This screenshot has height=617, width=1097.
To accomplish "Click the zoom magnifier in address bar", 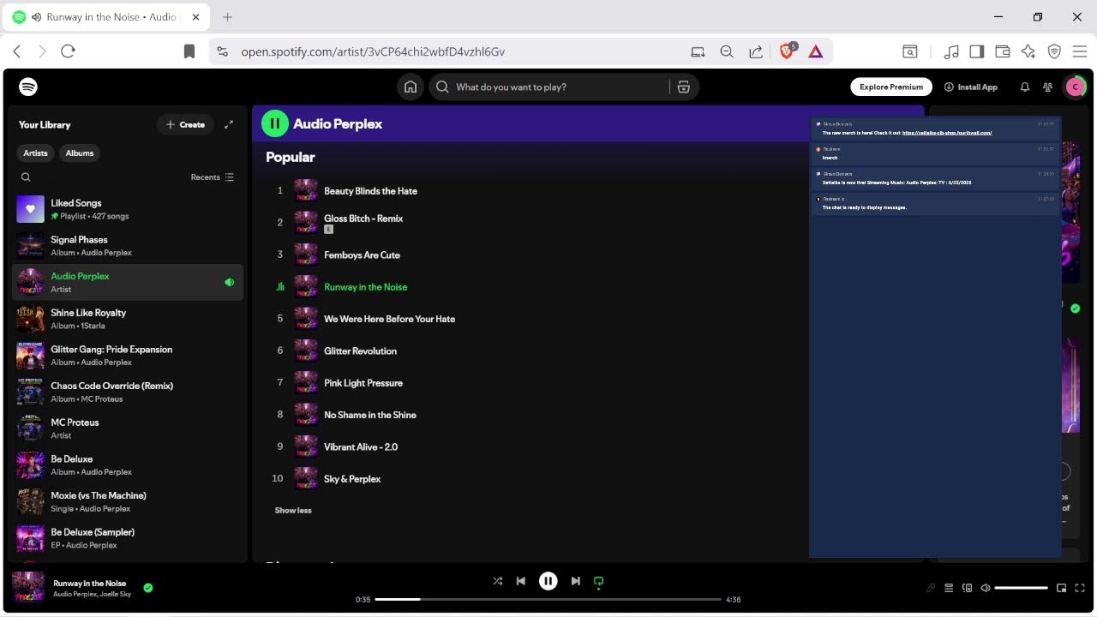I will (x=727, y=51).
